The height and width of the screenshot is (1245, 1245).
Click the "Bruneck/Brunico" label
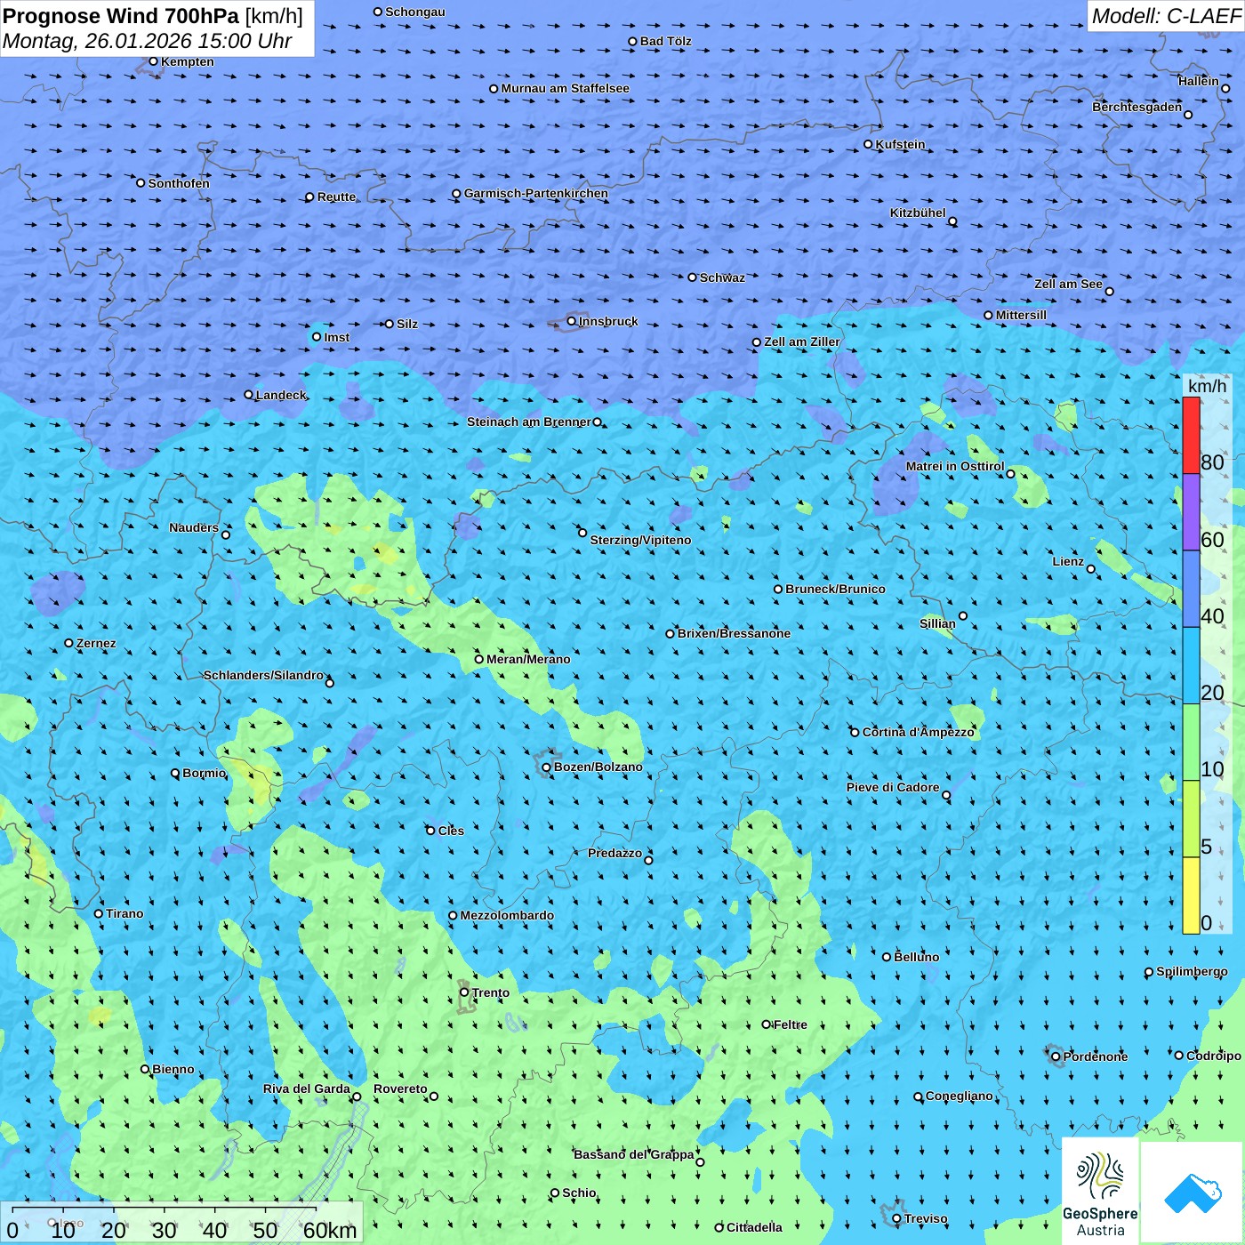pyautogui.click(x=836, y=589)
